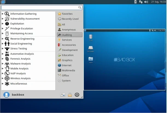Image resolution: width=167 pixels, height=113 pixels.
Task: Expand the Maintaining Access arrow
Action: 2,33
